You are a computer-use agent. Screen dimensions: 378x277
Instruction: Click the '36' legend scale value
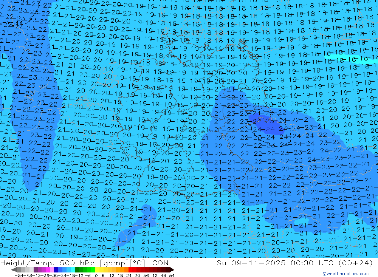146,275
